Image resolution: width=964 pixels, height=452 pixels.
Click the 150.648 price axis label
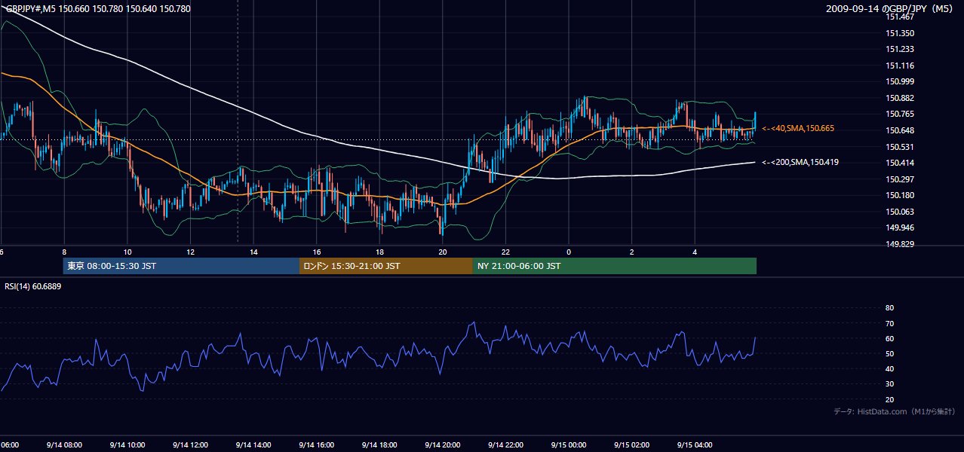pyautogui.click(x=900, y=130)
